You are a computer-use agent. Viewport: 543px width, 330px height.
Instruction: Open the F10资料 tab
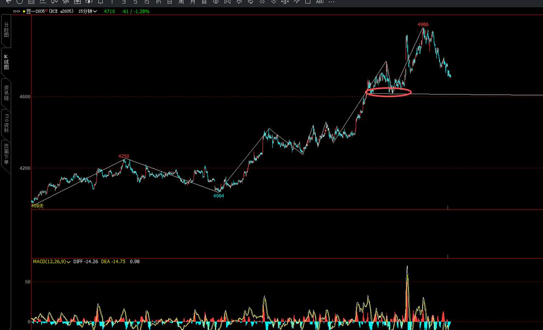click(6, 123)
